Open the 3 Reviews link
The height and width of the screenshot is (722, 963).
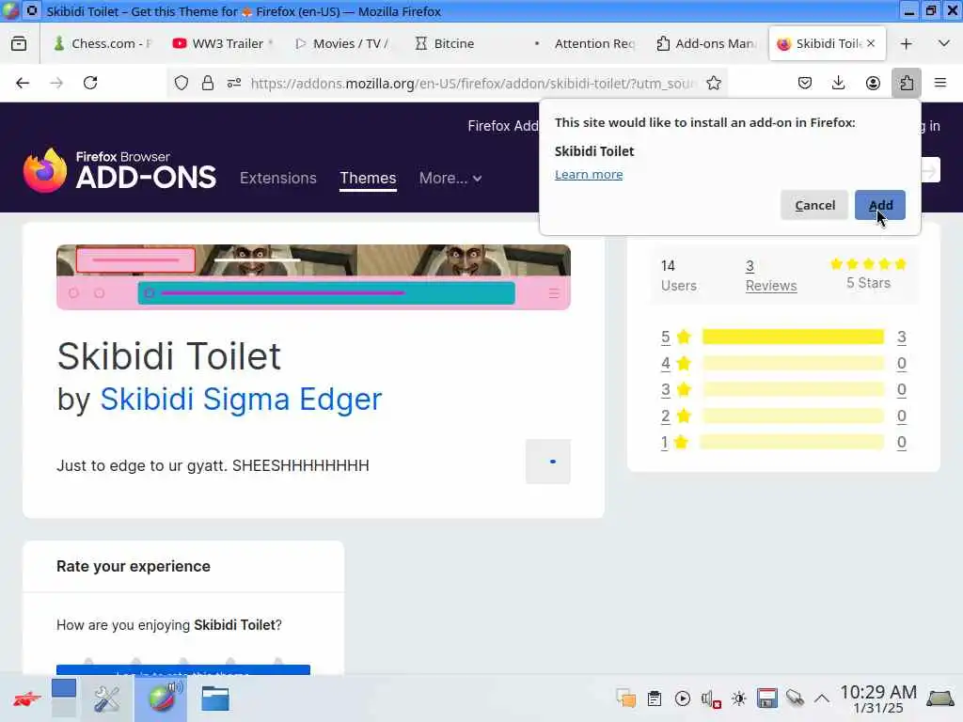coord(771,275)
